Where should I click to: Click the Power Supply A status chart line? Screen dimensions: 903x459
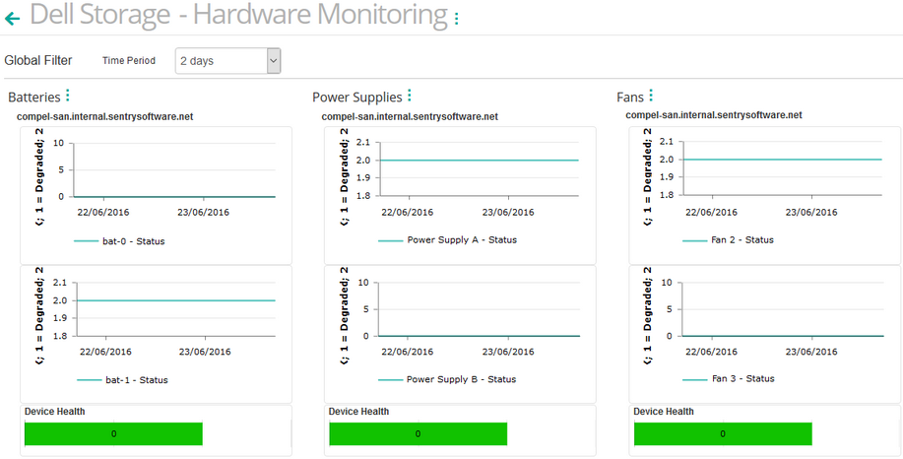(x=479, y=161)
